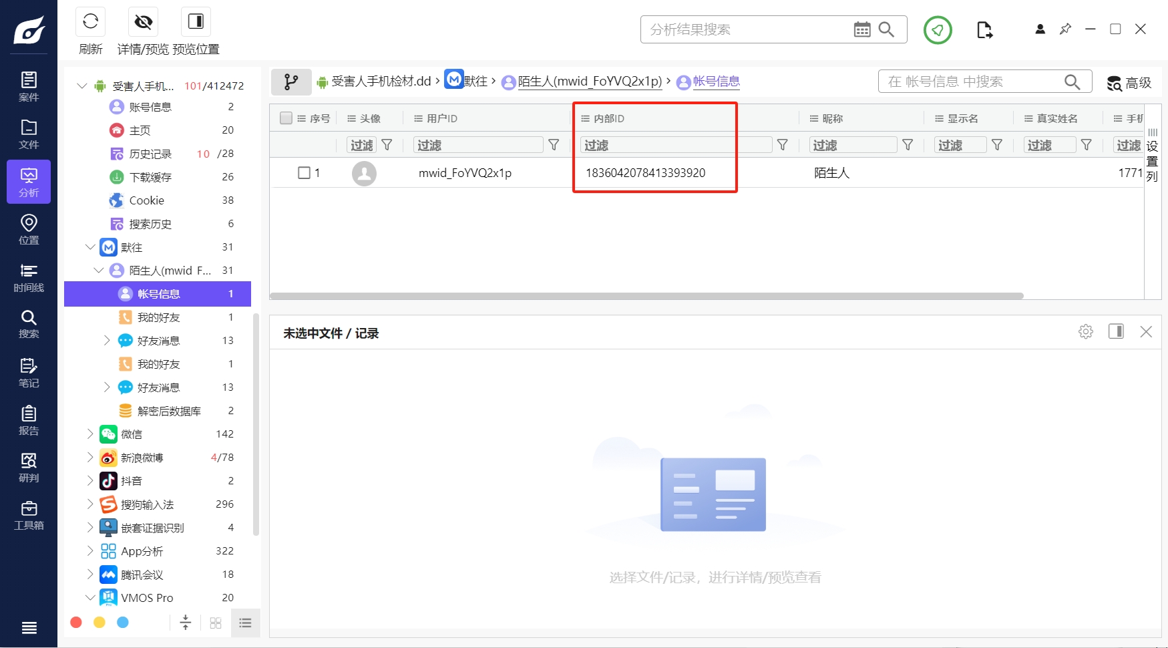Screen dimensions: 1168x648
Task: Expand the 新浪微博 tree node
Action: pos(90,457)
